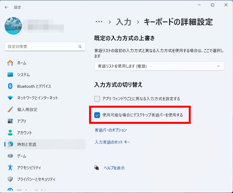Go back to 入力 breadcrumb
233x193 pixels.
pos(124,22)
